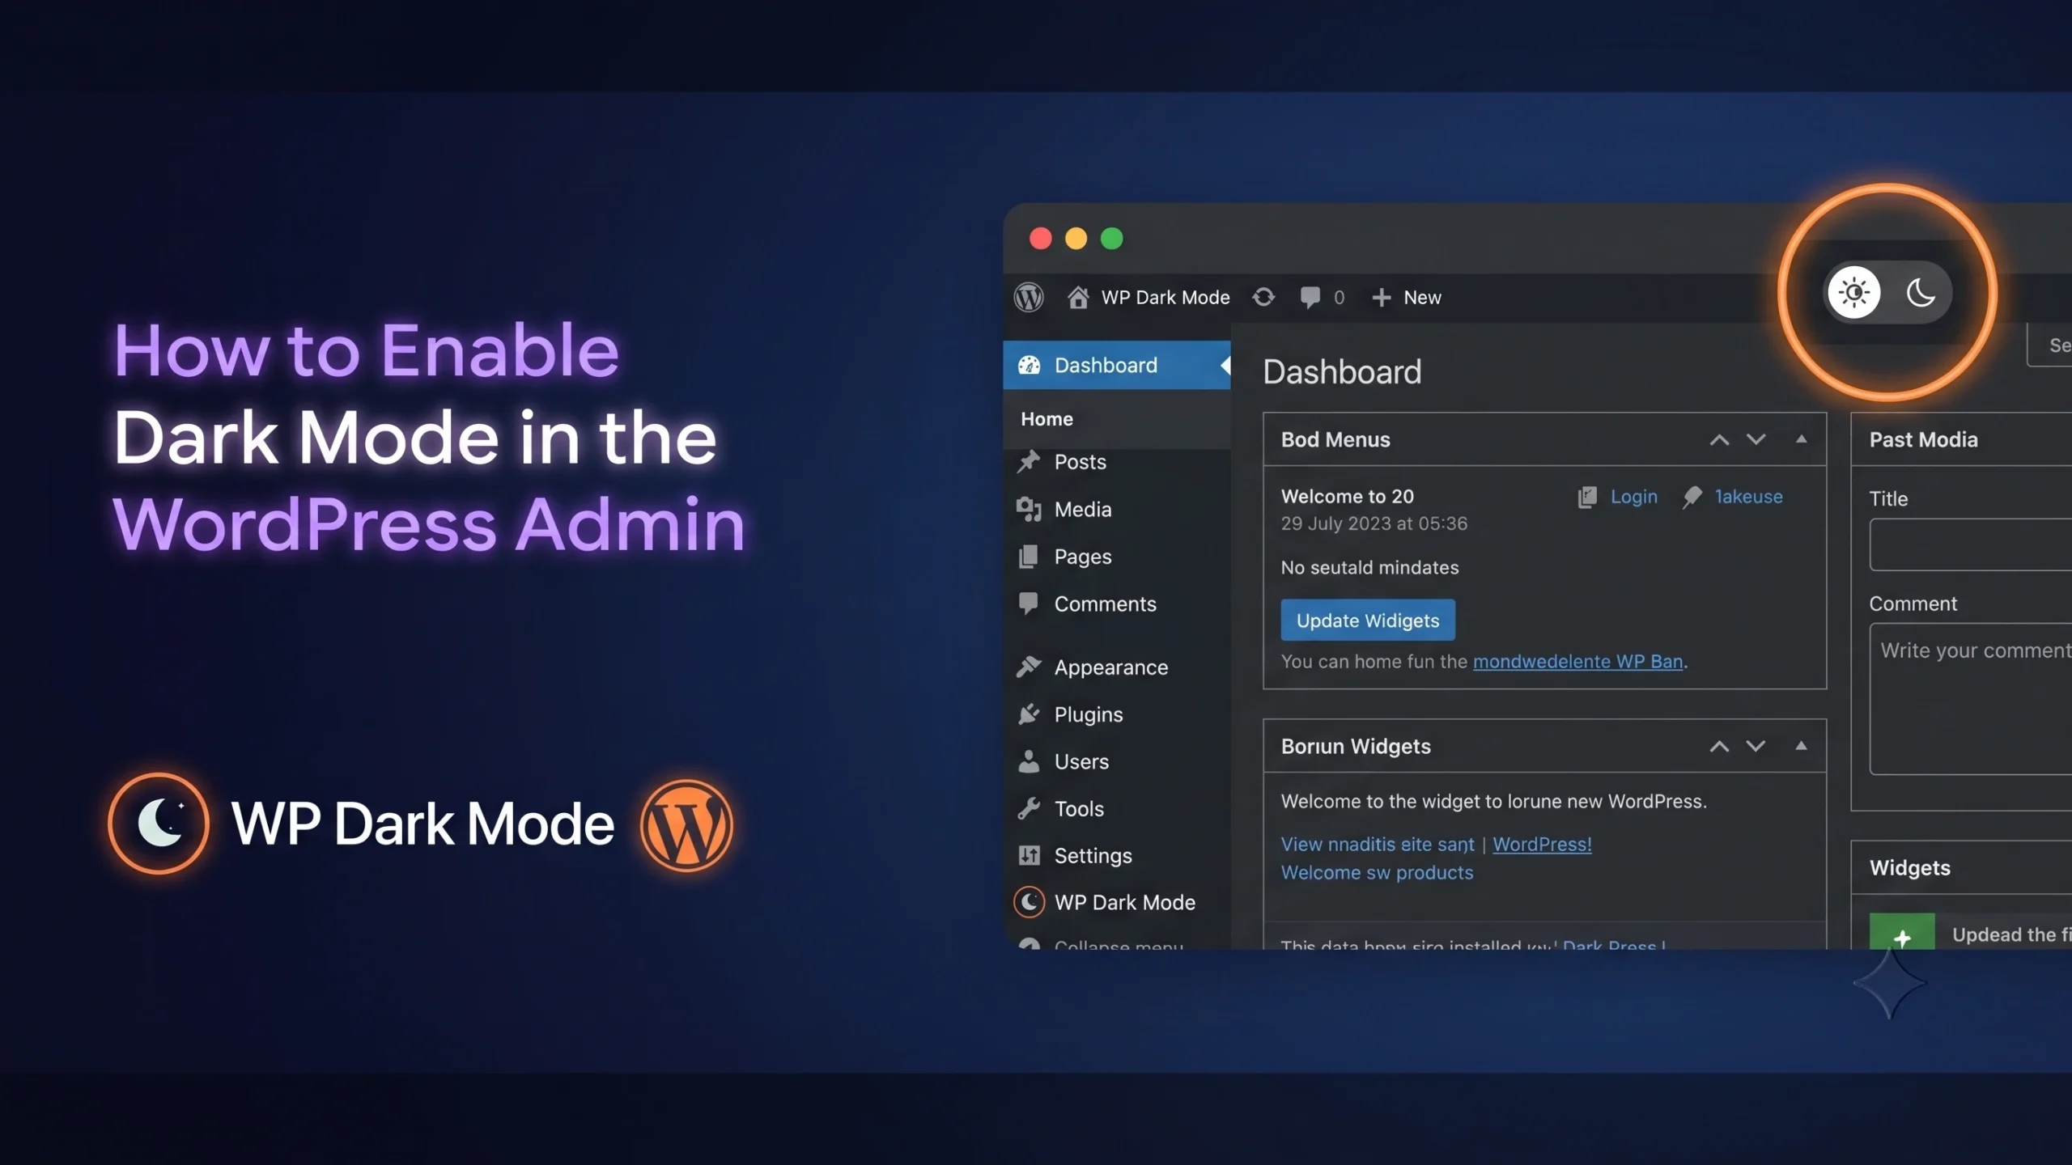Click the Title input field

(x=1971, y=544)
